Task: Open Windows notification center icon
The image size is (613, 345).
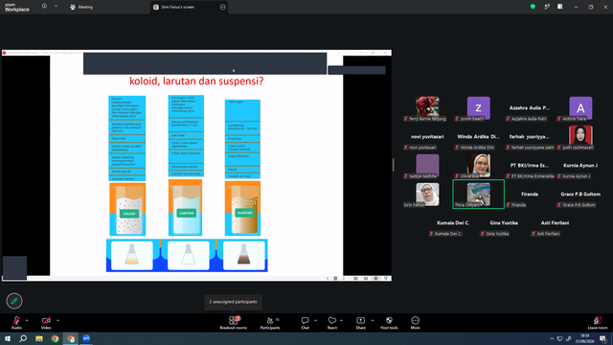Action: [603, 338]
